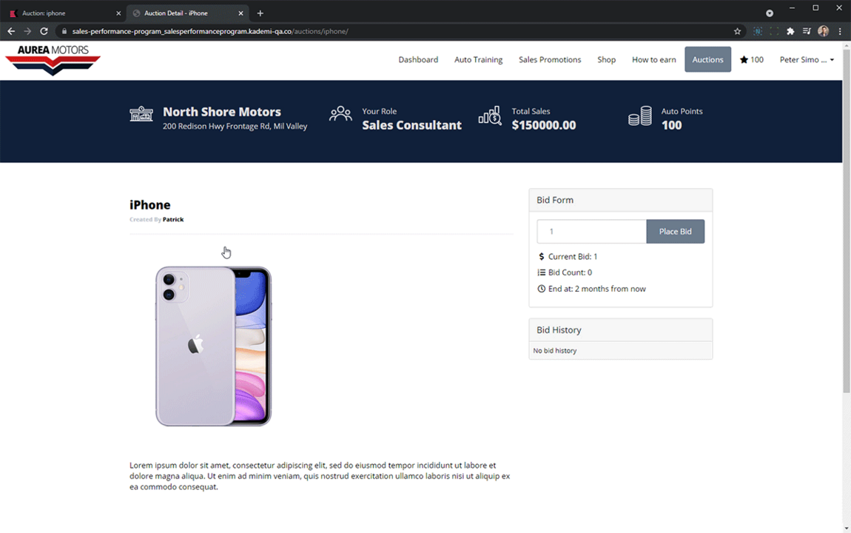The width and height of the screenshot is (851, 533).
Task: Click the Sales Consultant role text
Action: pyautogui.click(x=412, y=125)
